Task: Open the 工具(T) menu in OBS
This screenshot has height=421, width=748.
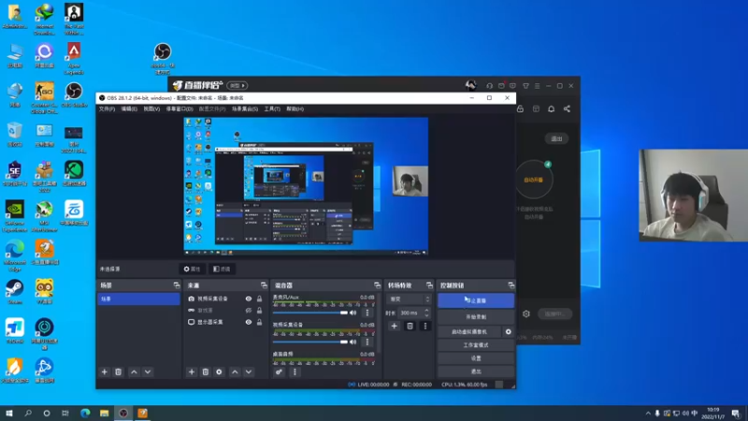Action: [x=272, y=109]
